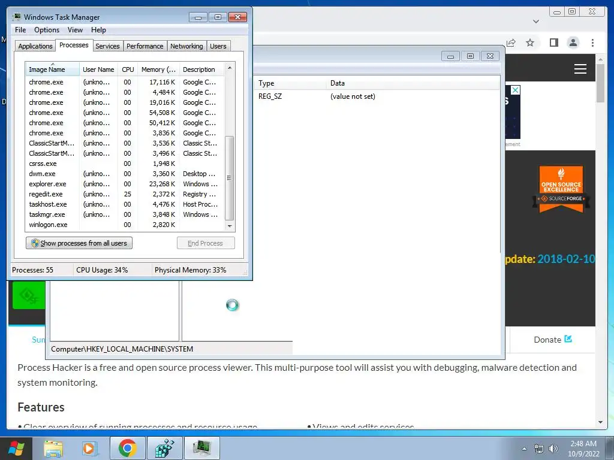
Task: Show hidden tray icons arrow
Action: click(524, 449)
